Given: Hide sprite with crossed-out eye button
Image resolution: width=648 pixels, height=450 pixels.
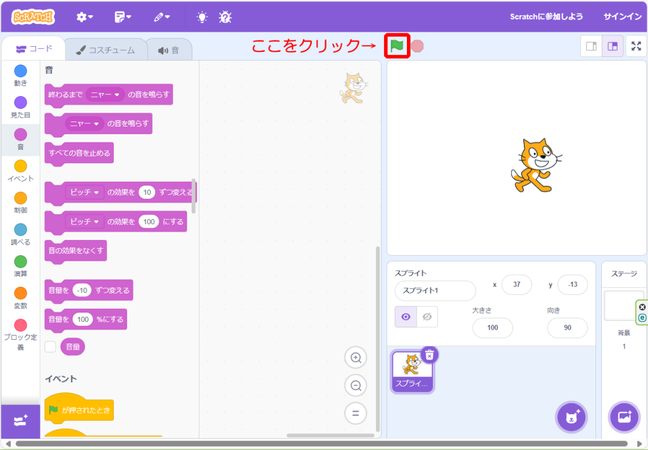Looking at the screenshot, I should 427,317.
